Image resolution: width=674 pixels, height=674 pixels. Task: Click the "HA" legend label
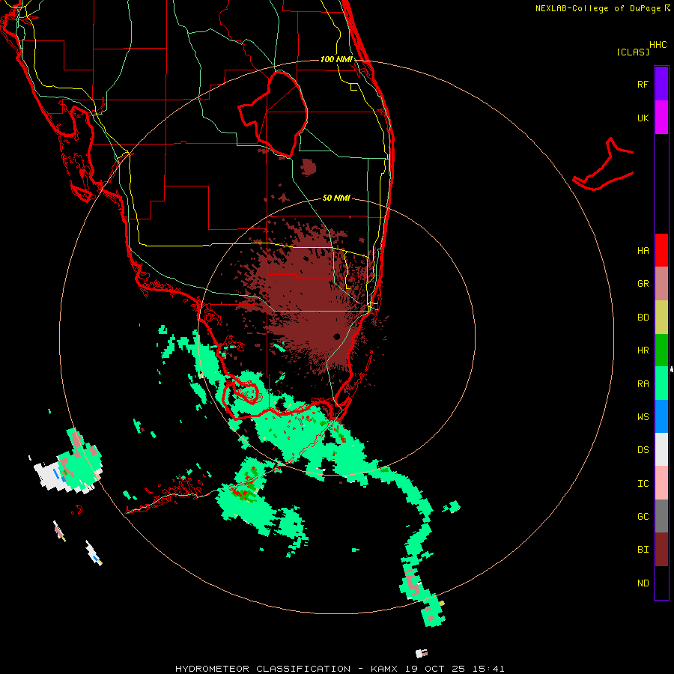coord(643,250)
